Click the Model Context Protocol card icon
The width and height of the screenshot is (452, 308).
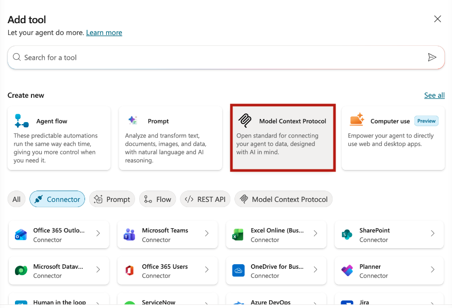coord(245,121)
